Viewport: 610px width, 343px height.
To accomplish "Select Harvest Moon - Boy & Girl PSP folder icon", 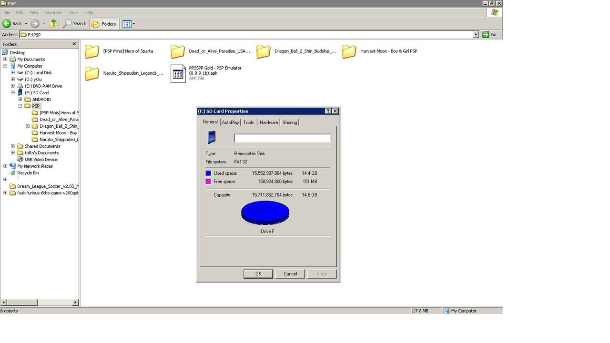I will tap(349, 51).
